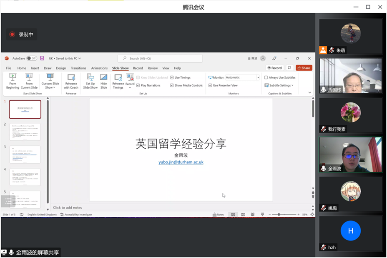Expand the Subtitle Settings dropdown
This screenshot has width=387, height=258.
tap(279, 85)
